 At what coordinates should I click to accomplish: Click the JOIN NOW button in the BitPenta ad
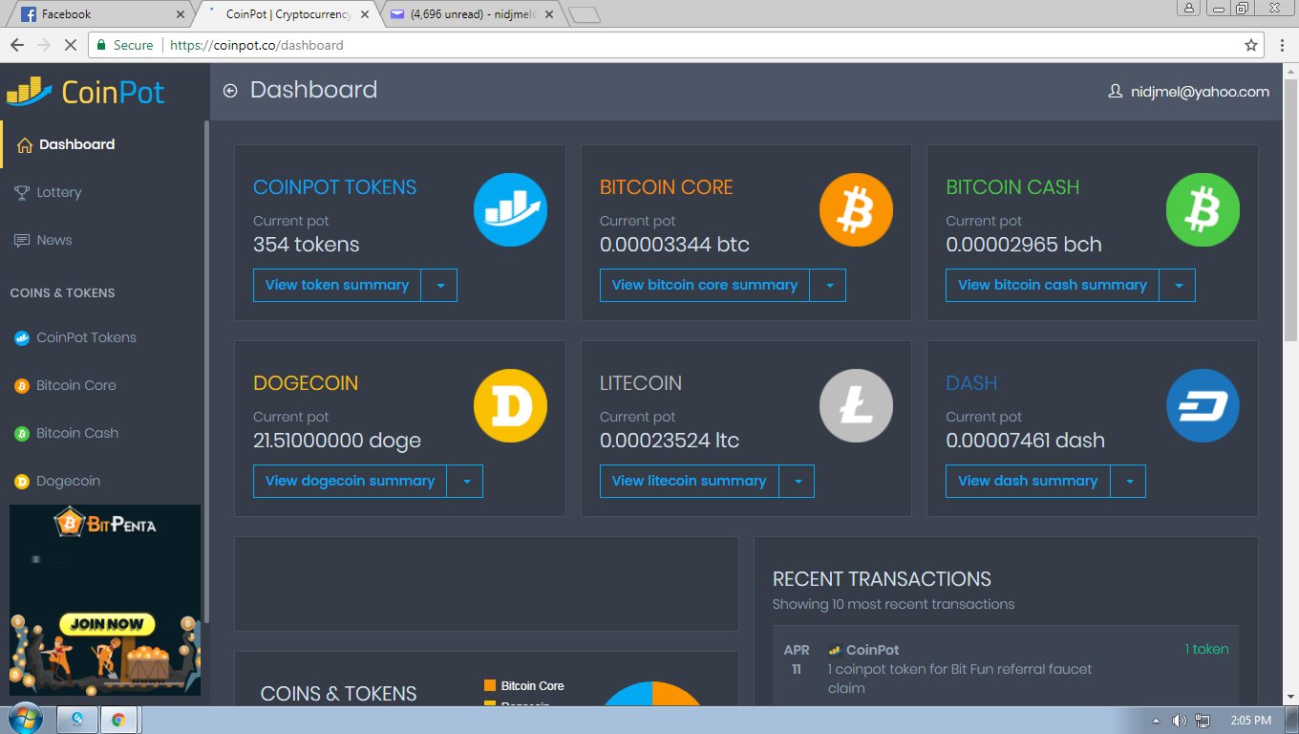point(107,624)
